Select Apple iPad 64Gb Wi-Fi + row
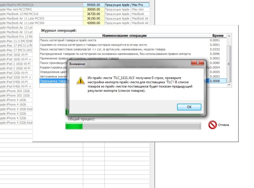Image resolution: width=254 pixels, height=188 pixels. (x=16, y=86)
